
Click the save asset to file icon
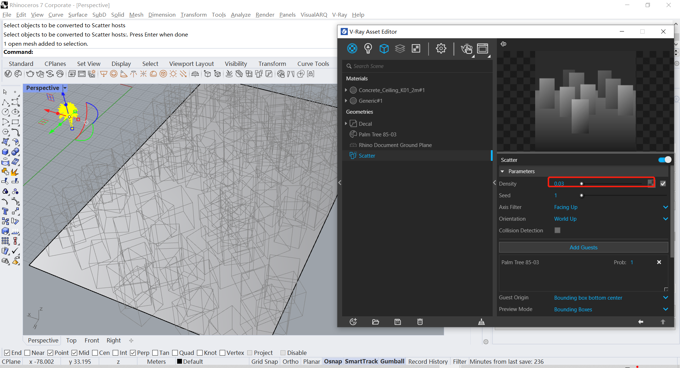click(x=398, y=322)
